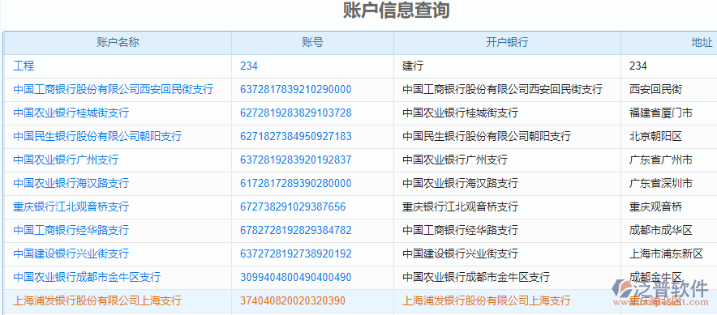Select address cell 重庆观音桥

(669, 206)
